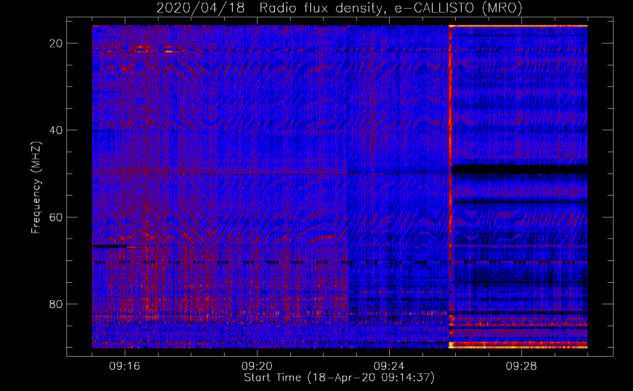Click the '09:24' time axis label
This screenshot has height=391, width=633.
coord(389,366)
